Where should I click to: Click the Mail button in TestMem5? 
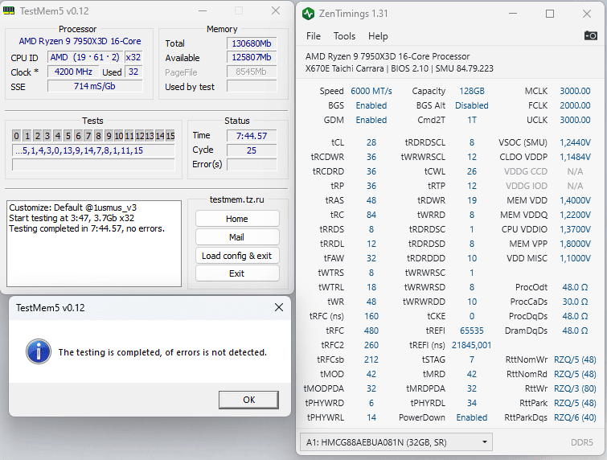(x=237, y=237)
